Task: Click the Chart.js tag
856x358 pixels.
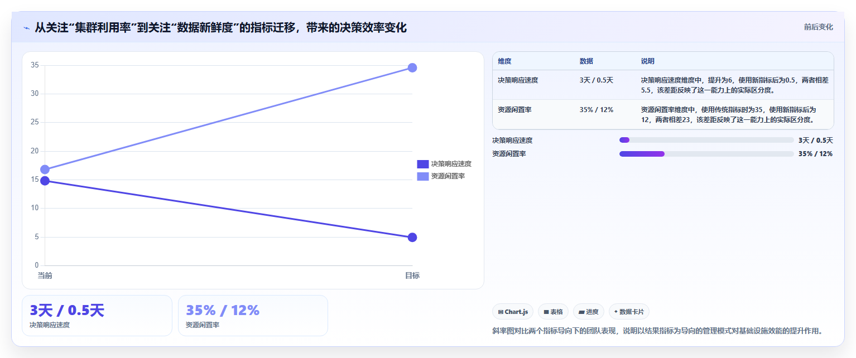Action: pos(513,312)
